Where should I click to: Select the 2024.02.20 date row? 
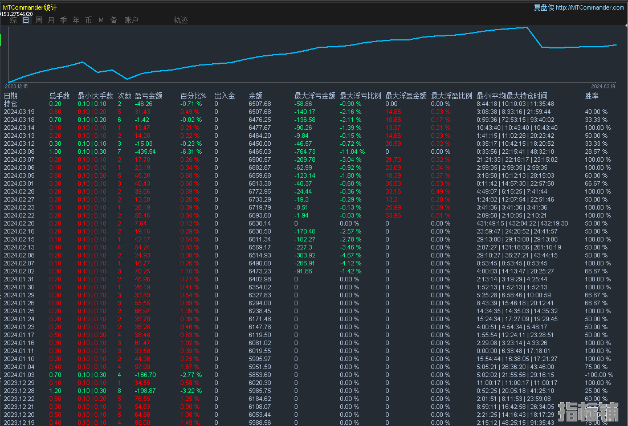pyautogui.click(x=19, y=223)
